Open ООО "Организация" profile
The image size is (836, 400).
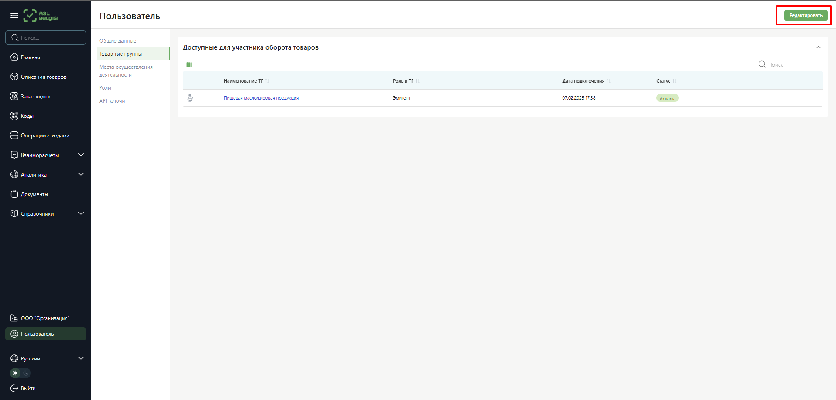(46, 318)
